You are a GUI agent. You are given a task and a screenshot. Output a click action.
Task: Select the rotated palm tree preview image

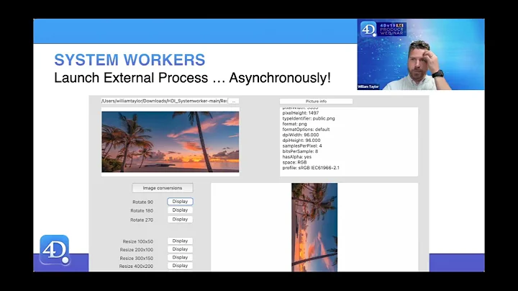pos(314,227)
